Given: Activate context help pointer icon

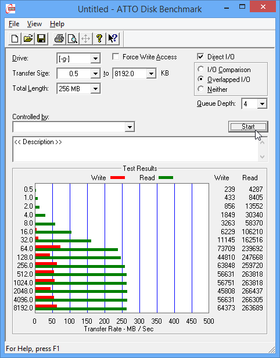Looking at the screenshot, I should (113, 38).
